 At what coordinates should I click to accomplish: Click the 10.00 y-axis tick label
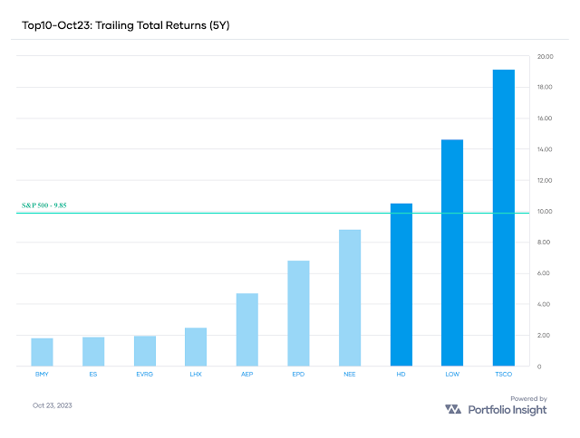coord(546,212)
